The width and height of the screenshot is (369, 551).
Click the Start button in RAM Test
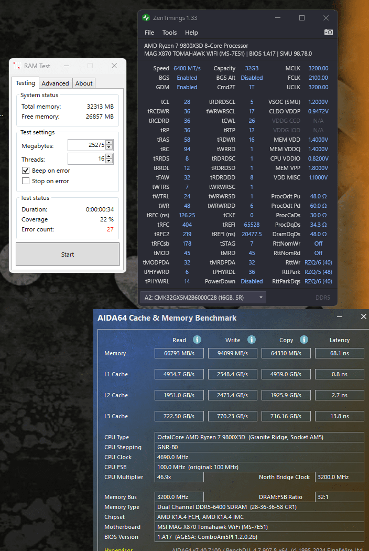(x=68, y=255)
